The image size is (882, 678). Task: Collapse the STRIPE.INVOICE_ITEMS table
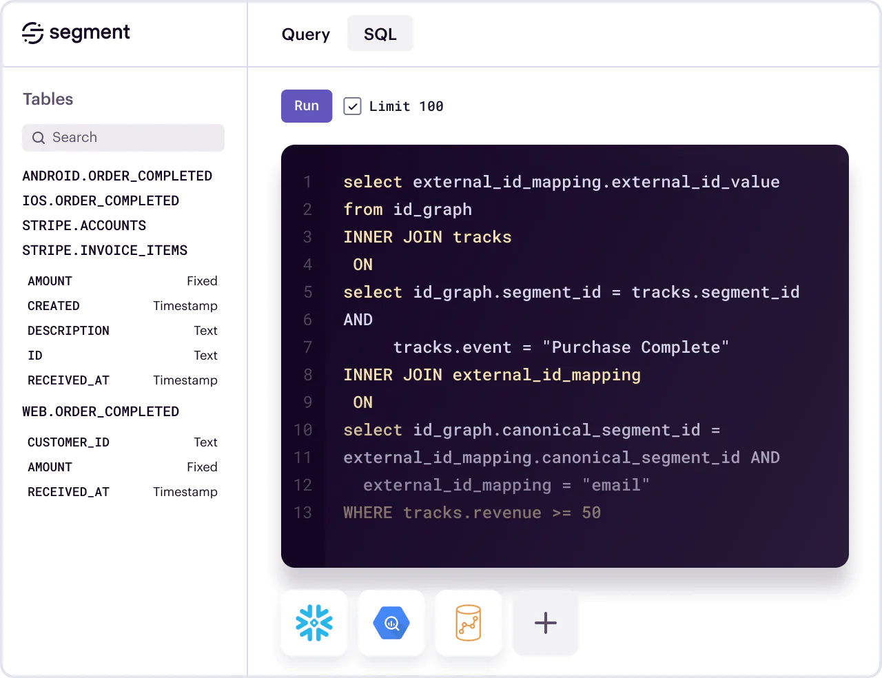pyautogui.click(x=105, y=250)
